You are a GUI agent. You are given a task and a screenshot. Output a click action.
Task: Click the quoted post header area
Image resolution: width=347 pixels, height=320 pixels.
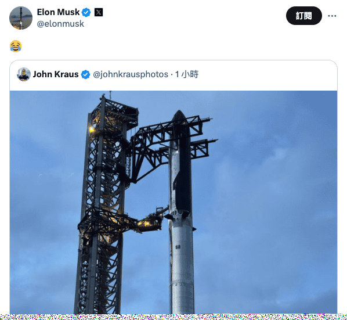pos(173,75)
